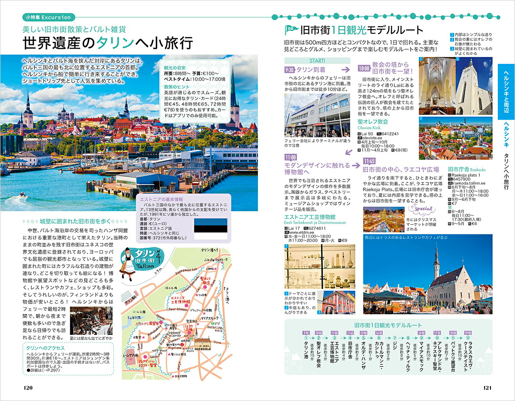
Task: Click the address pin icon before Raekoja plats 1
Action: (x=449, y=175)
